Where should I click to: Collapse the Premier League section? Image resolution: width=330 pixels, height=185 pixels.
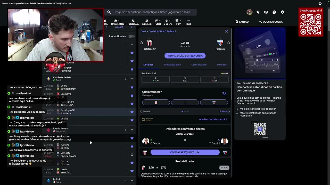coord(132,130)
